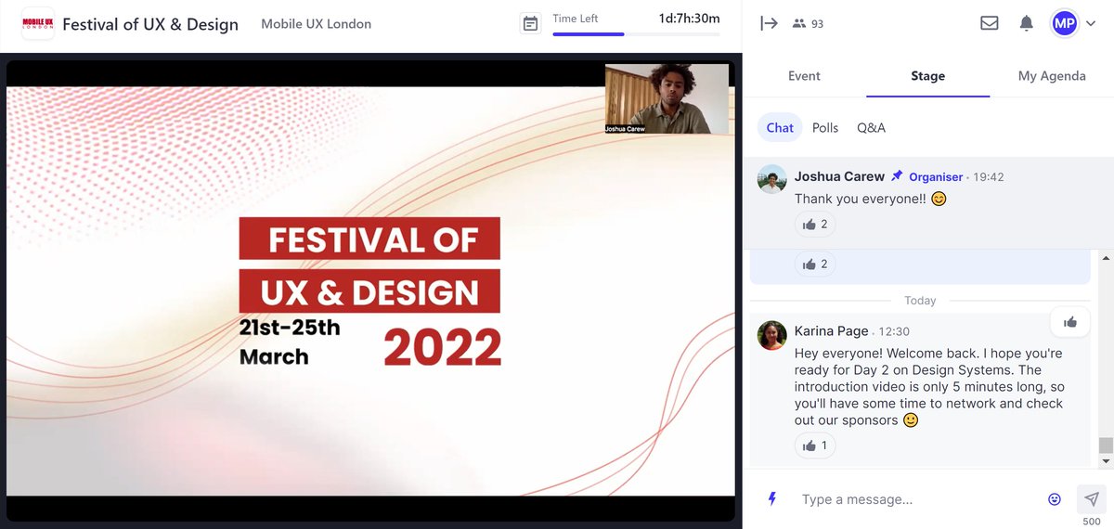Image resolution: width=1114 pixels, height=529 pixels.
Task: Like Joshua Carew's thank you message
Action: 815,225
